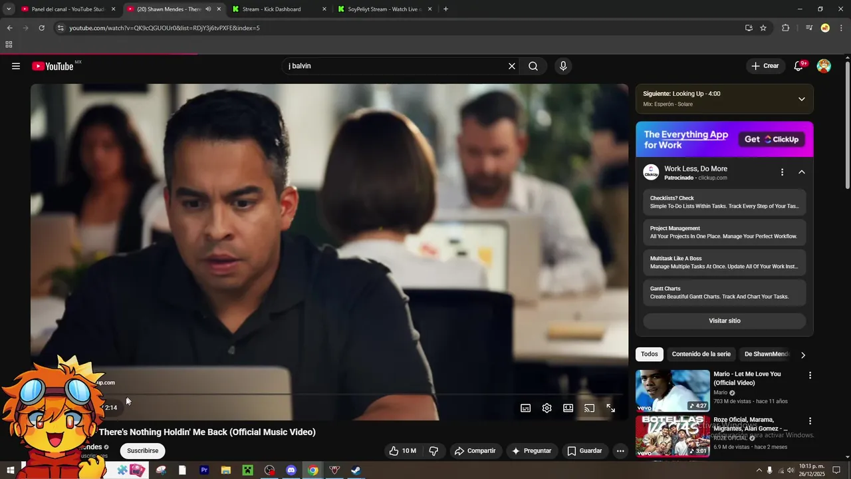The image size is (851, 479).
Task: Click the YouTube URL address bar
Action: [399, 28]
